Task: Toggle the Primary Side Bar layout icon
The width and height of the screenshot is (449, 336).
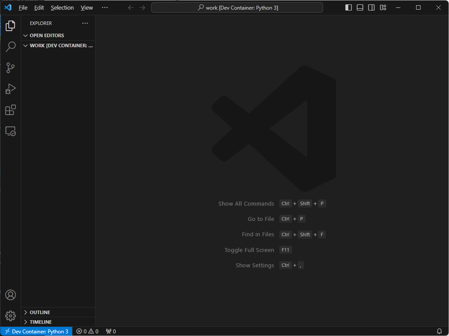Action: [349, 8]
